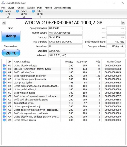The image size is (127, 147).
Task: Click status orb of attribute C8 row
Action: 4,120
